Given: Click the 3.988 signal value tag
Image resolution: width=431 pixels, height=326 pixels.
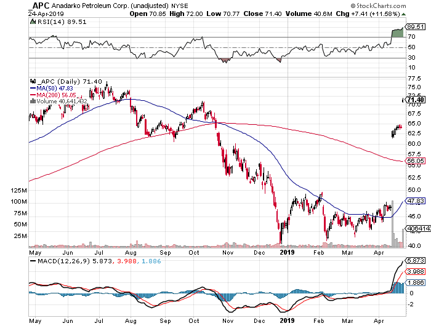Looking at the screenshot, I should click(416, 272).
